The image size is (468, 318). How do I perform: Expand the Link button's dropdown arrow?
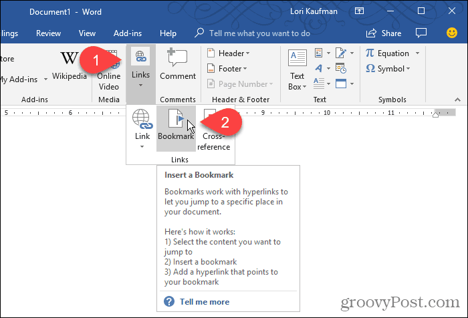point(142,146)
